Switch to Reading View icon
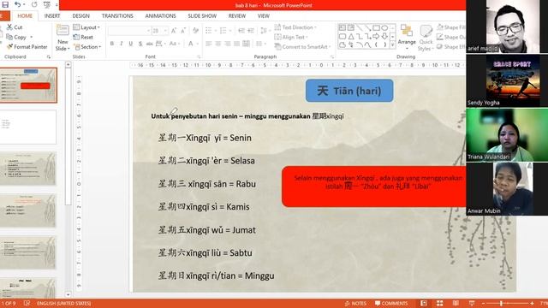Screen dimensions: 548x308 click(x=456, y=304)
